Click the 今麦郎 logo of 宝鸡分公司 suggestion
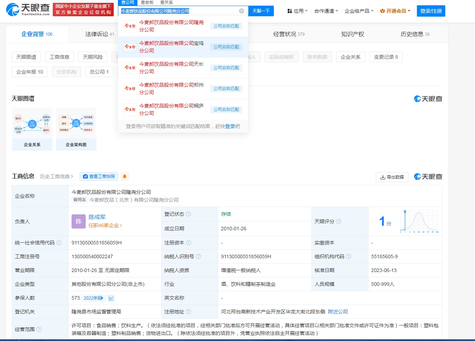 click(130, 47)
